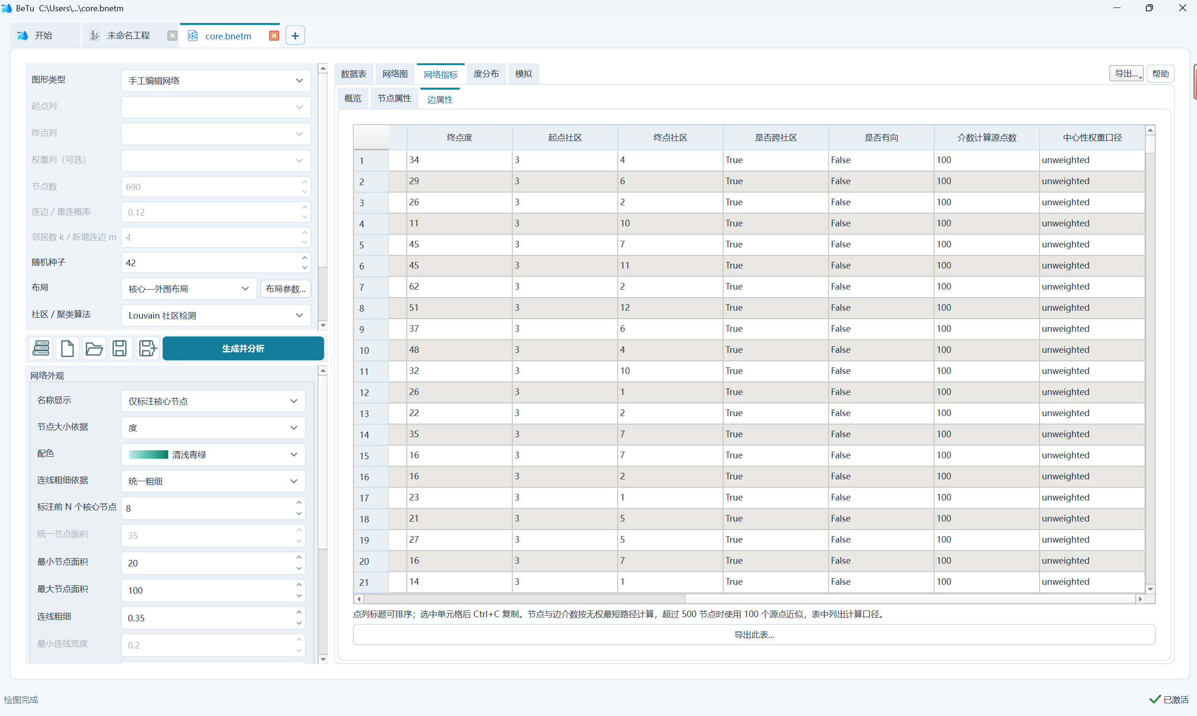Click the open folder icon

pyautogui.click(x=94, y=348)
